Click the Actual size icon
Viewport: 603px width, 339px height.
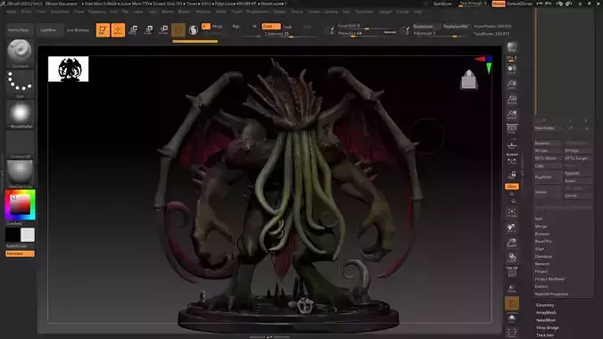pos(511,99)
